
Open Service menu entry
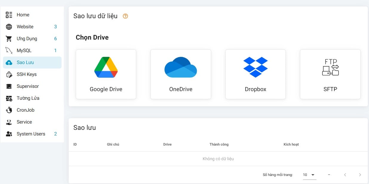[x=32, y=122]
